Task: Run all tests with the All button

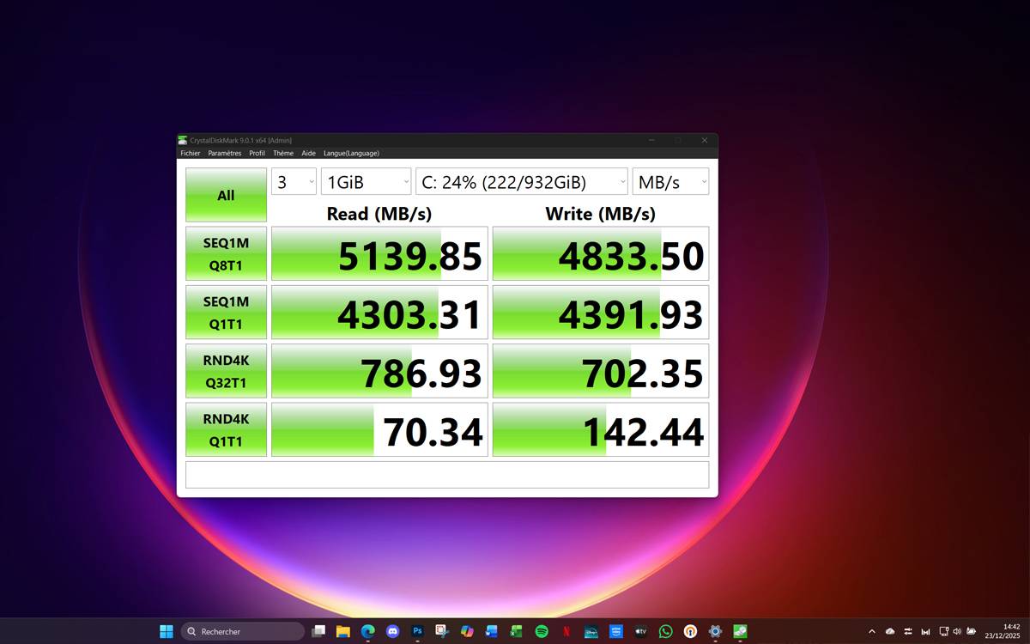Action: click(226, 195)
